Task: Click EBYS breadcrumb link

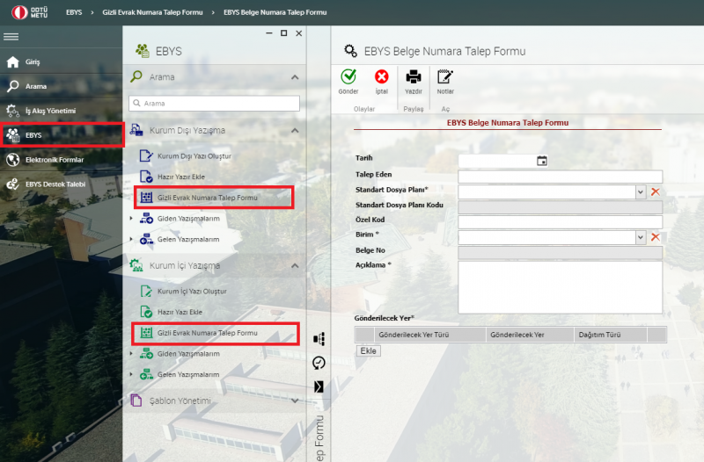Action: tap(74, 12)
